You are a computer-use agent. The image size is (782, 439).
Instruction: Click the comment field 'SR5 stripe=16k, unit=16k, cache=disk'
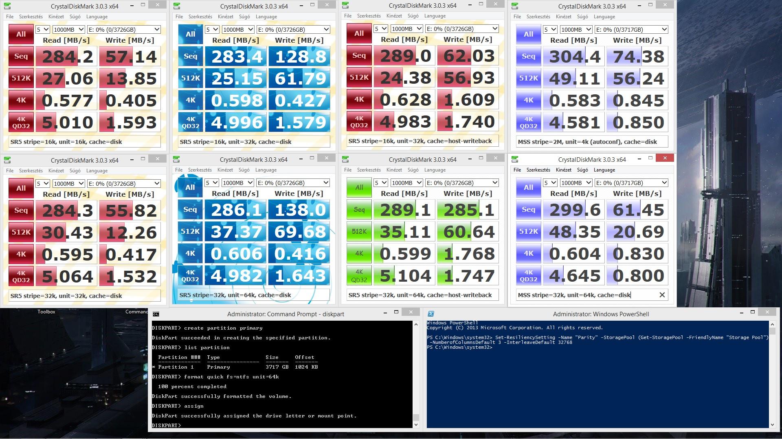(x=85, y=142)
